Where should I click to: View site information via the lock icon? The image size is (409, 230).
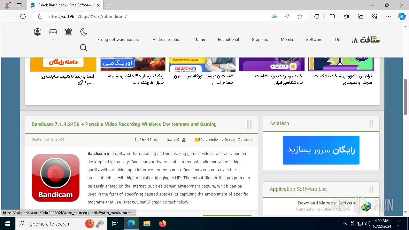[40, 16]
